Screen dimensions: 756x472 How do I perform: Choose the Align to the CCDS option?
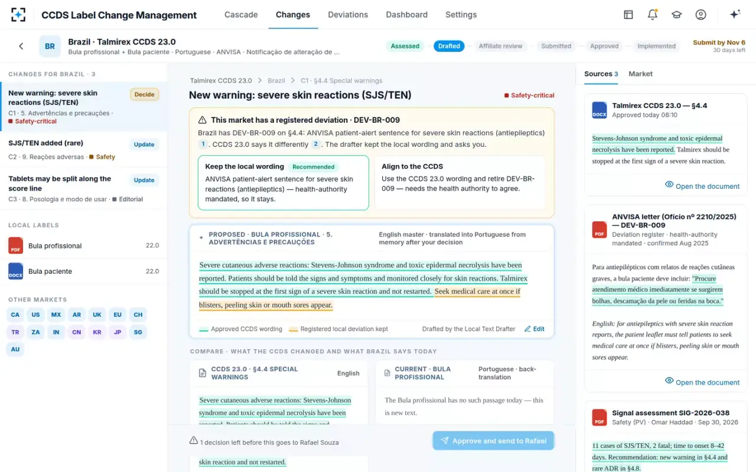(x=460, y=182)
